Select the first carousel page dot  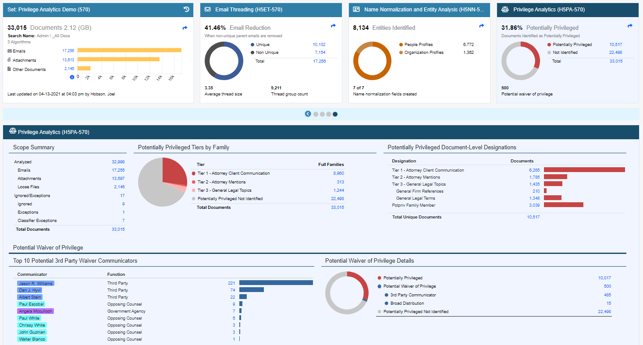(x=316, y=114)
